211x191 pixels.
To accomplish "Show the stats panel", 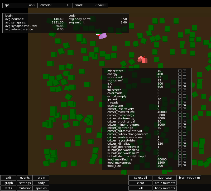I will pos(8,188).
